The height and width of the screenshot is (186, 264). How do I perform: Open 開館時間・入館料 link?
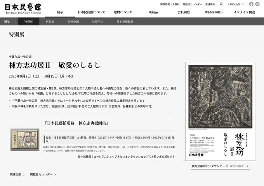click(170, 4)
